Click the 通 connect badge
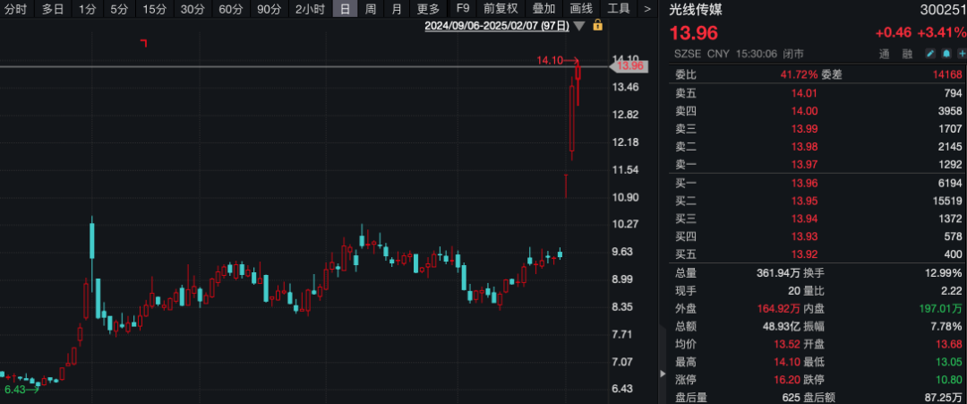Viewport: 967px width, 404px height. (884, 55)
